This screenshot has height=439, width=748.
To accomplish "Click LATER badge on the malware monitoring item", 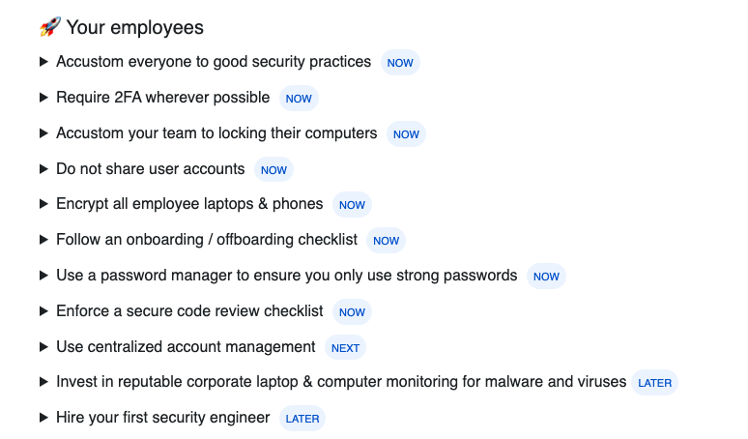I will click(x=654, y=383).
